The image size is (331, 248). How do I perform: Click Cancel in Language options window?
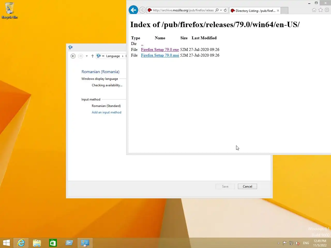(247, 187)
